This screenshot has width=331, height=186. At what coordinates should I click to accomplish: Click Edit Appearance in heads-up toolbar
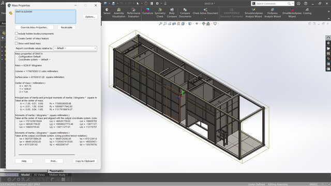(203, 24)
